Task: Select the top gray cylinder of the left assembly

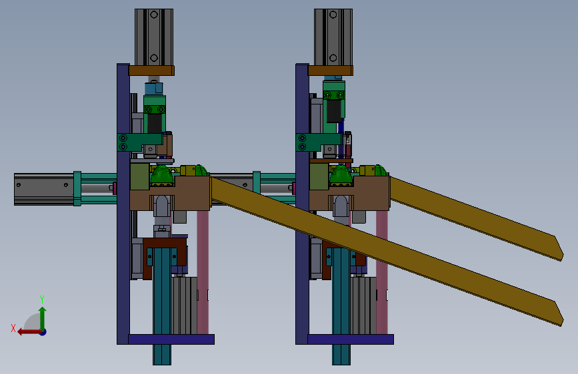Action: tap(154, 37)
